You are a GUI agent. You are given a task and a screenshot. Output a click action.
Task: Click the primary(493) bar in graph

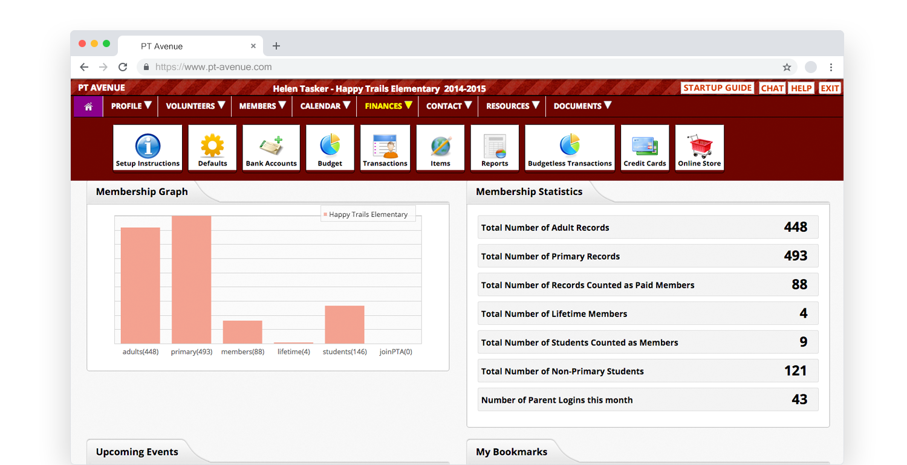[x=192, y=280]
